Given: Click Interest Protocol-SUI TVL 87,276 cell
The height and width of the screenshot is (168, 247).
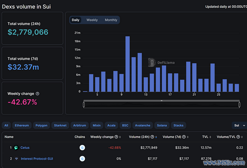Looking at the screenshot, I should coord(206,158).
